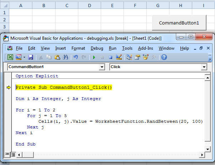The height and width of the screenshot is (165, 215).
Task: Click the For j = 1 To 5 line
Action: tap(47, 116)
